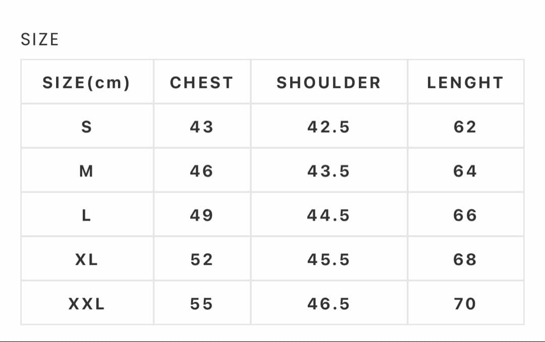Select length value 70 for XXL
The image size is (545, 342).
pos(465,304)
